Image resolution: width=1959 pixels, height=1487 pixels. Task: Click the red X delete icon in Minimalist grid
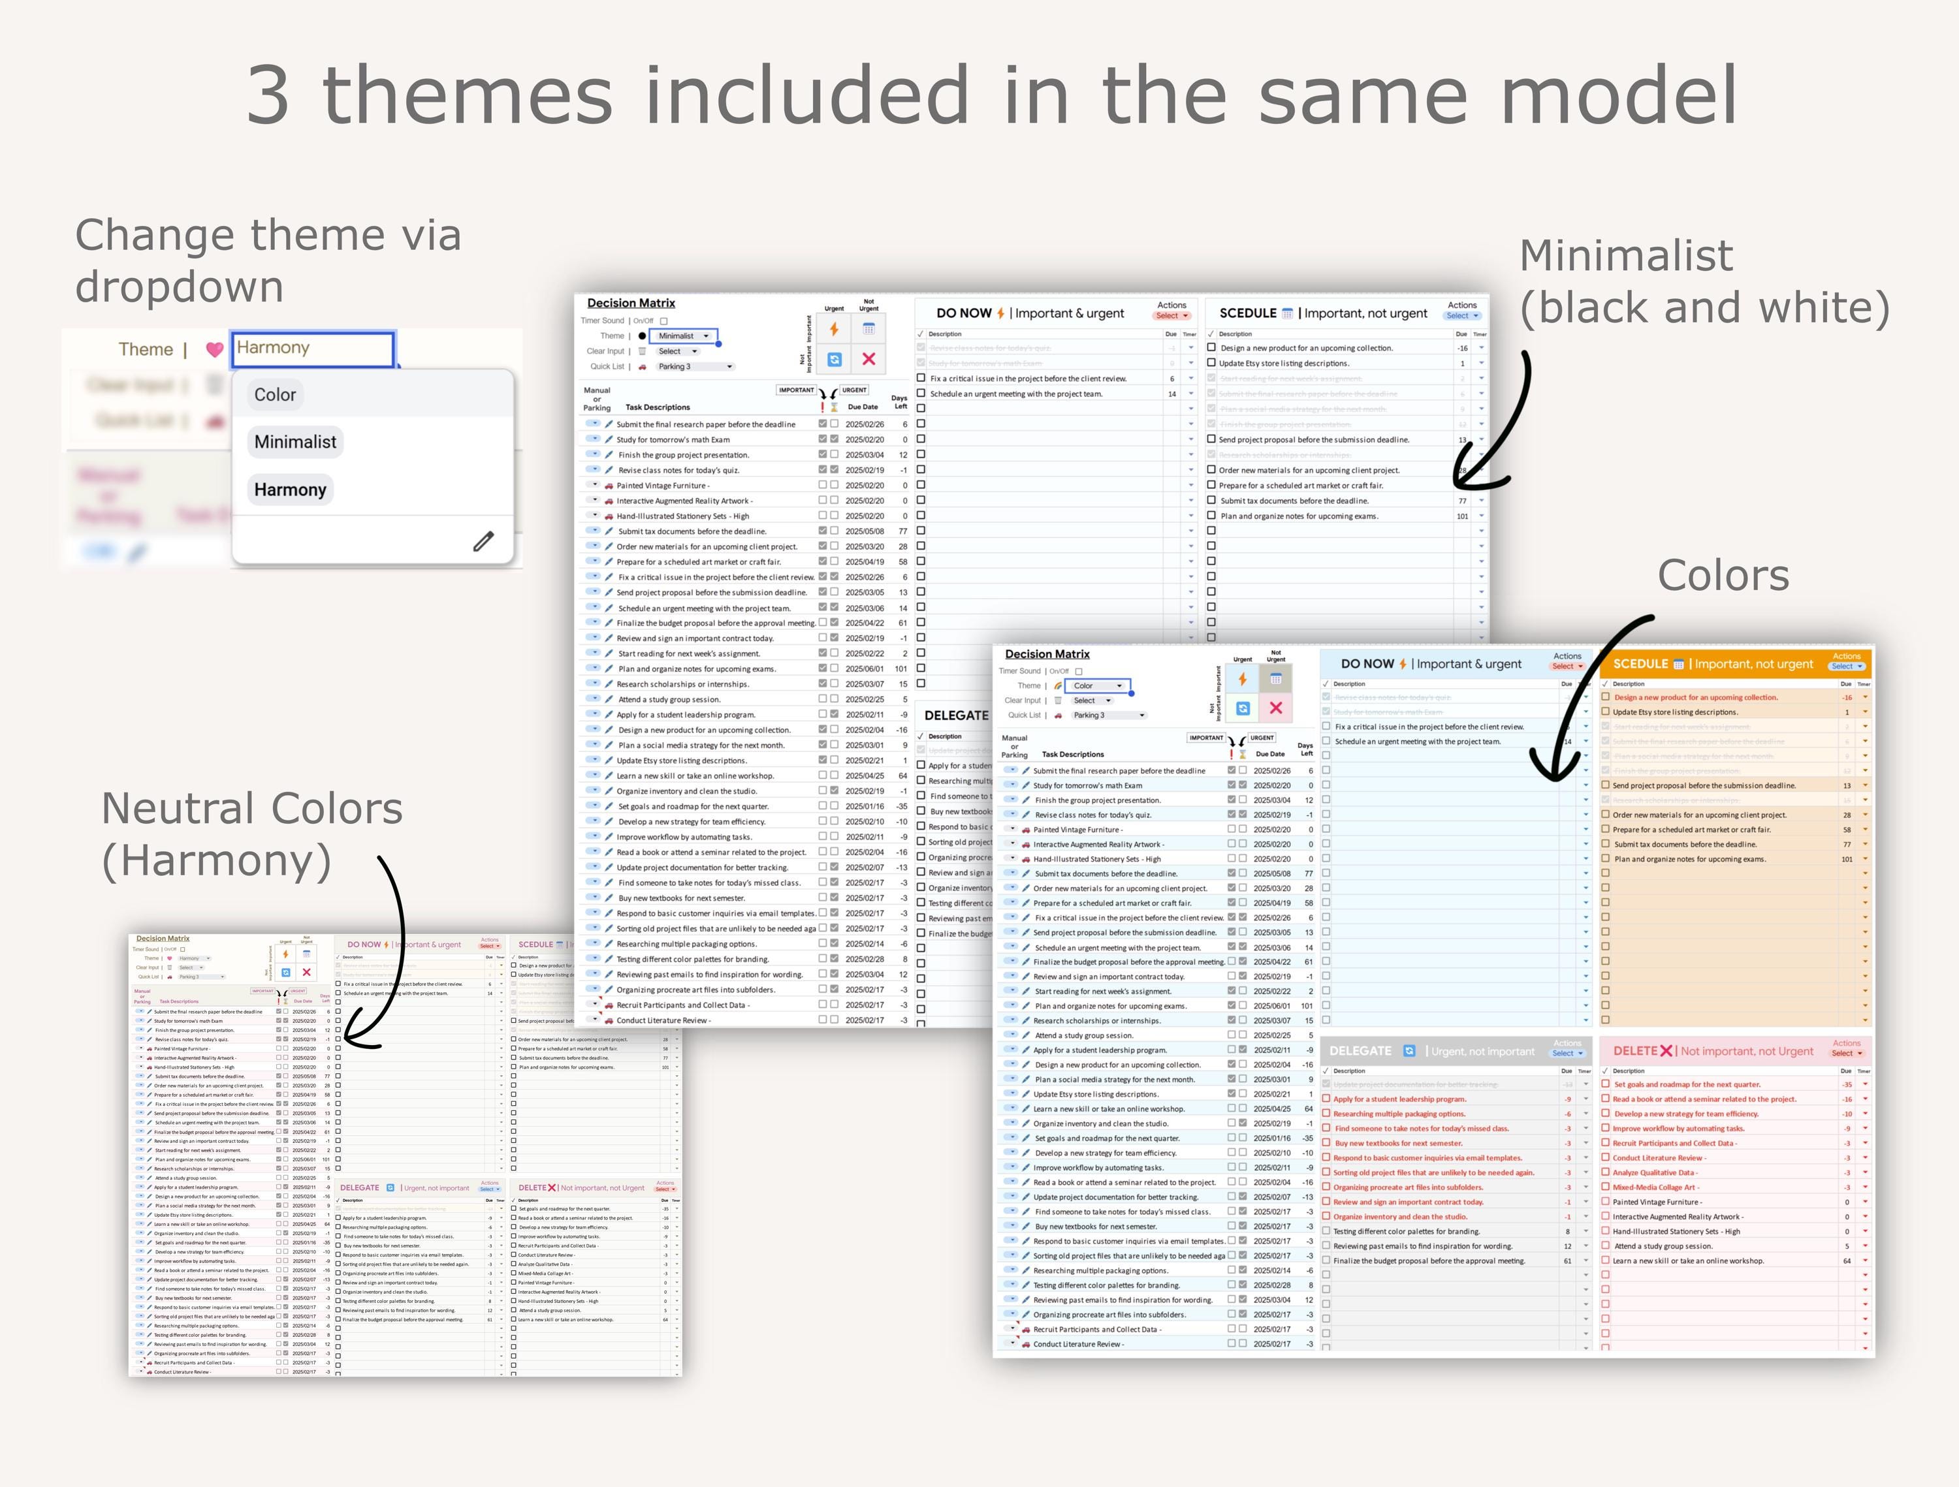pos(868,360)
